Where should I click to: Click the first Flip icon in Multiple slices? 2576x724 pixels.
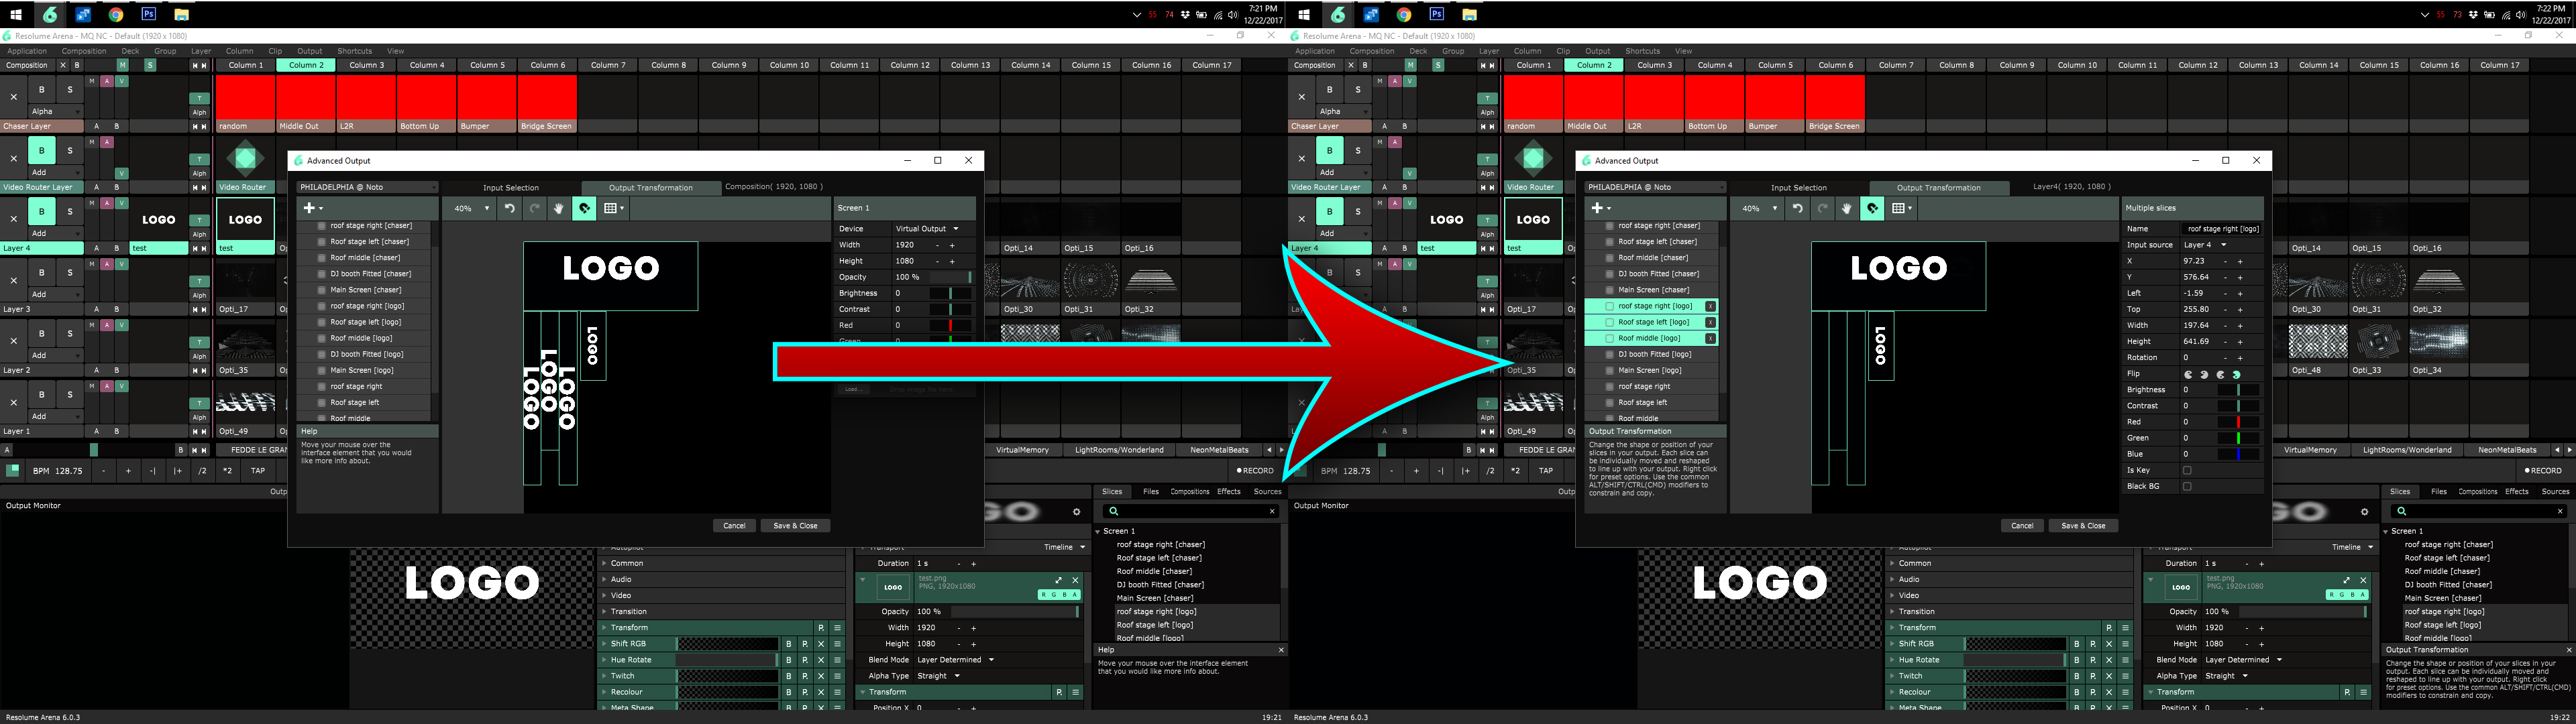tap(2188, 374)
